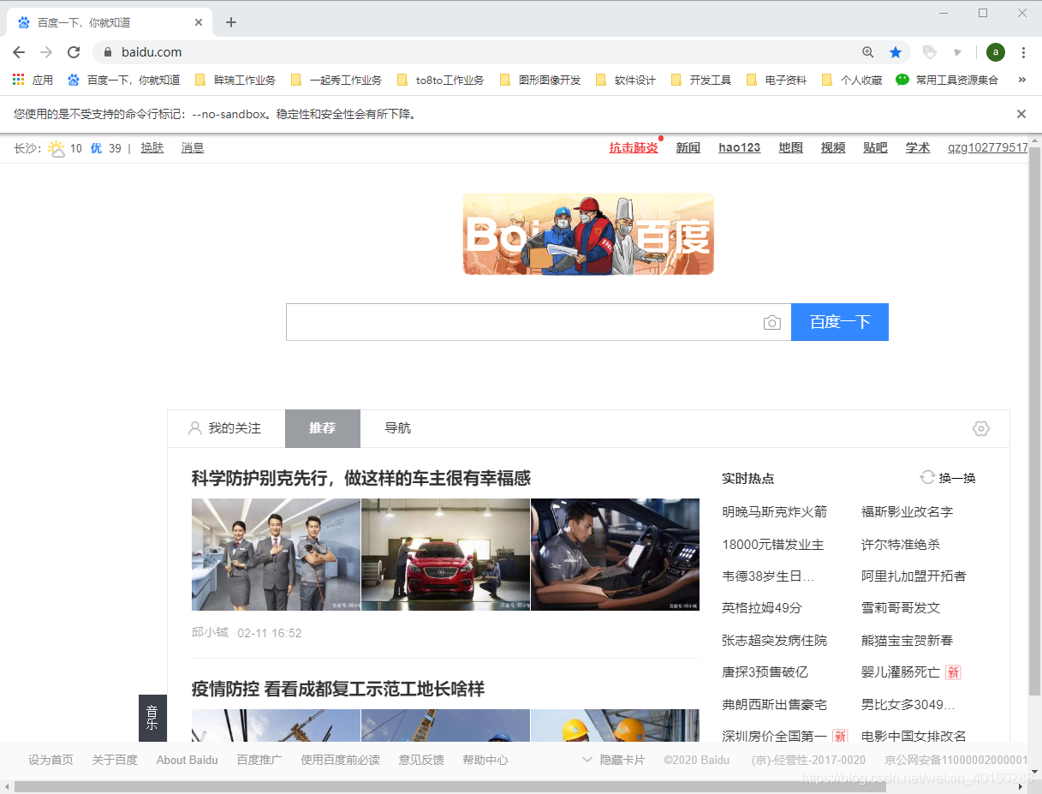Click the red Buick car thumbnail

[x=445, y=554]
